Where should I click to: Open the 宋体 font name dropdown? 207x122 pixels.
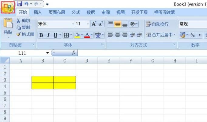click(73, 24)
